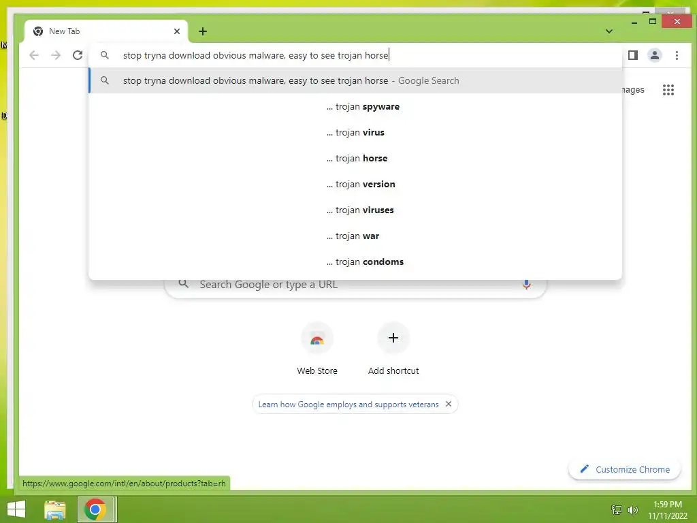The image size is (697, 523).
Task: Choose the 'trojan version' suggestion
Action: 355,184
